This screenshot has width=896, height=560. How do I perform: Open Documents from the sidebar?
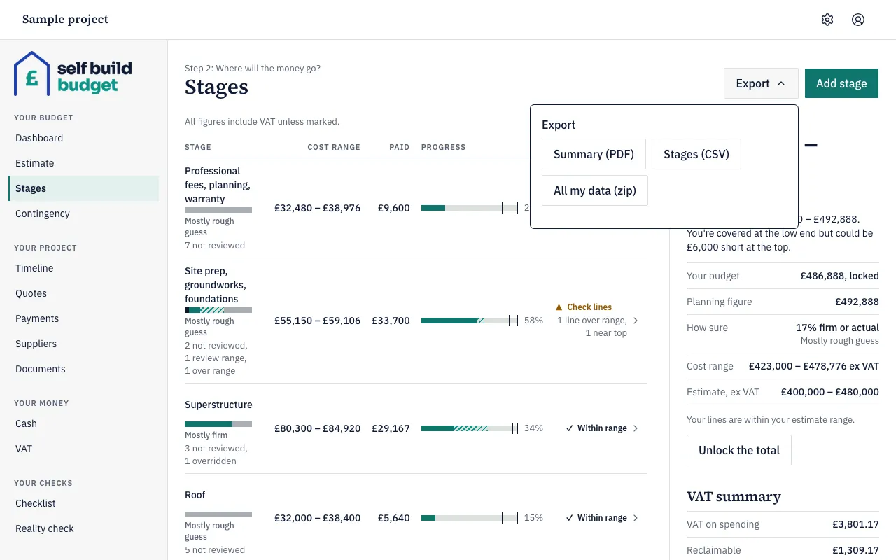tap(84, 369)
